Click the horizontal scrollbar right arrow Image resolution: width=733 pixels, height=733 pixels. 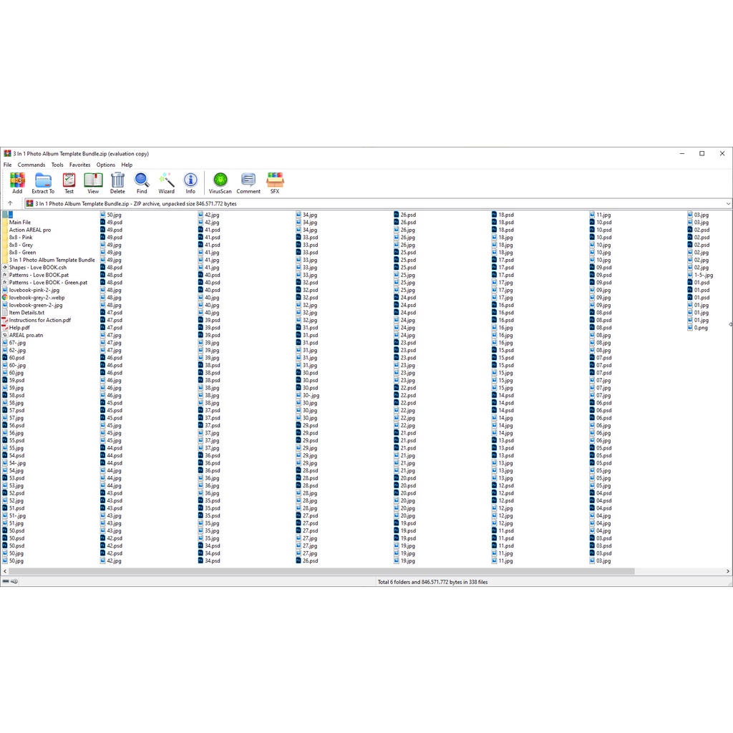coord(728,571)
